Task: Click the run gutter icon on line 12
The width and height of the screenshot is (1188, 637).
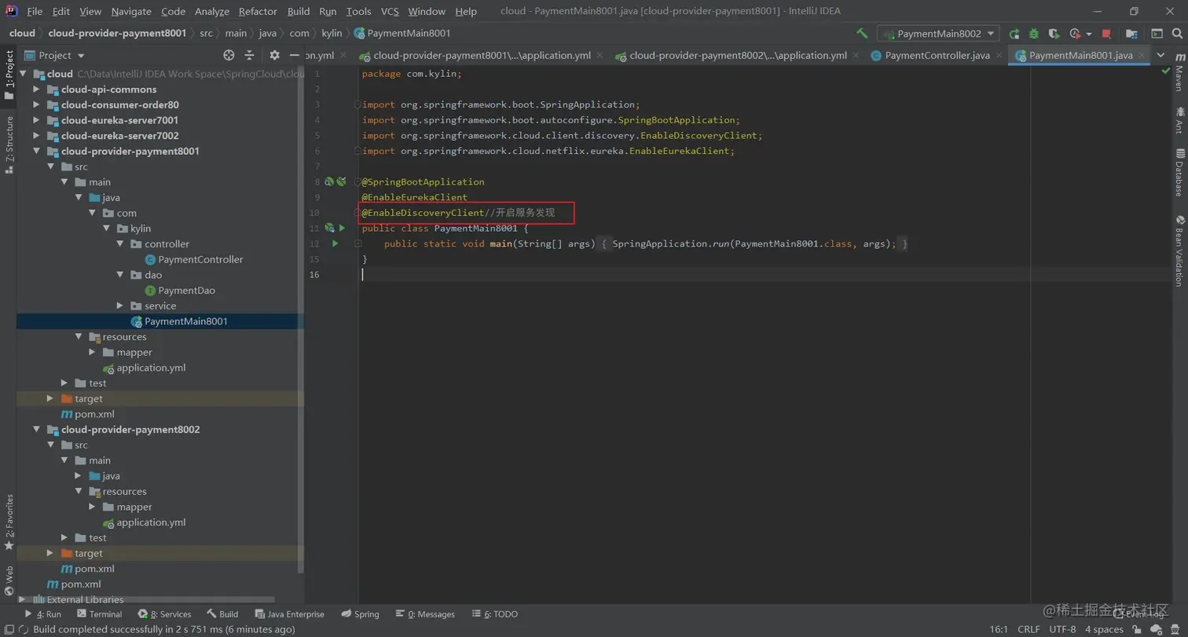Action: pos(335,243)
